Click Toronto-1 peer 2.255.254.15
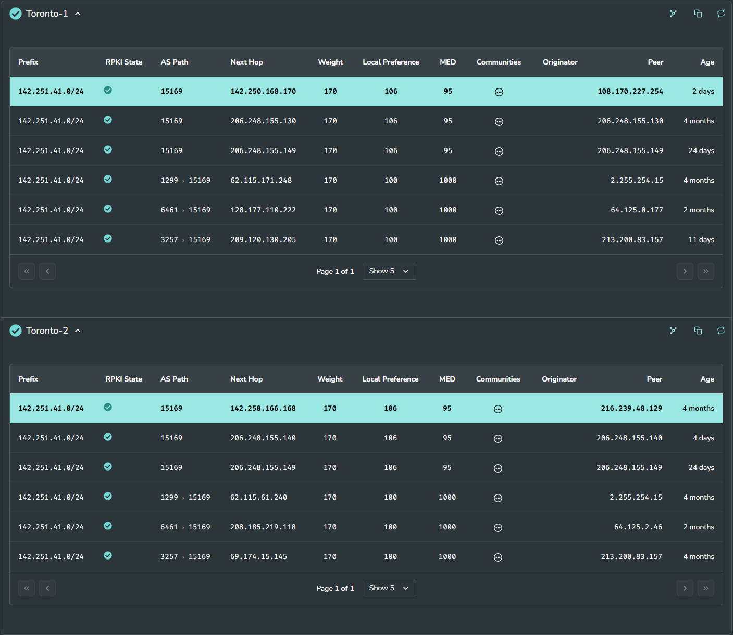The height and width of the screenshot is (635, 733). click(637, 180)
